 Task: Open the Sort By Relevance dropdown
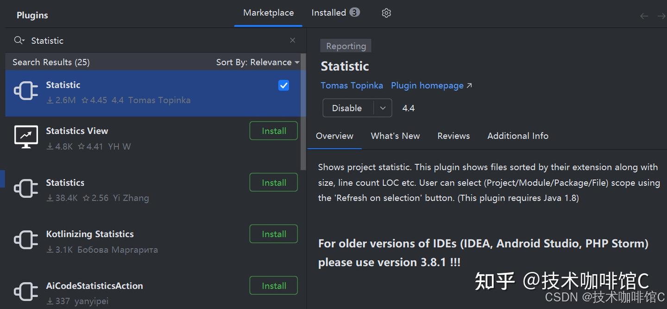pos(258,62)
